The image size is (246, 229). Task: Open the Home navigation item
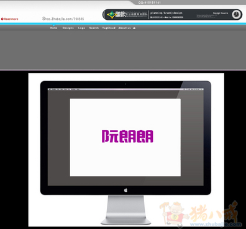[x=53, y=28]
